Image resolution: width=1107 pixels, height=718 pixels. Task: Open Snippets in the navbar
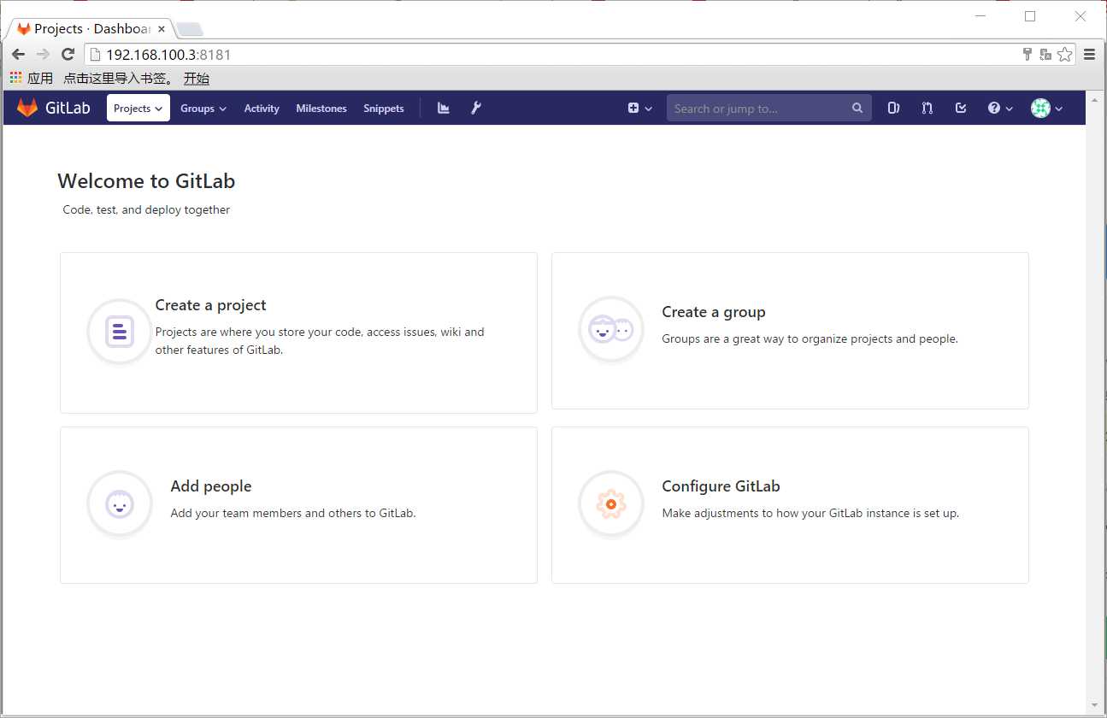tap(384, 108)
